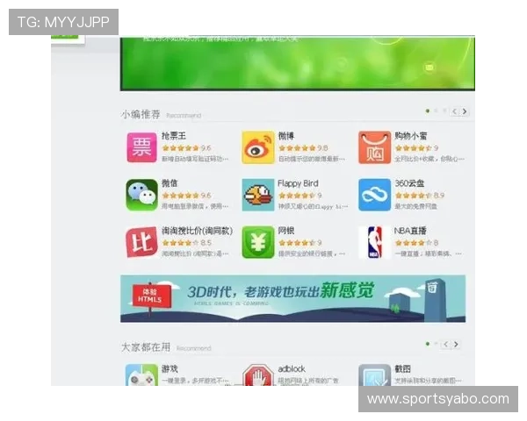This screenshot has width=527, height=421.
Task: Open the 购物小蜜 orange shopping bag icon
Action: pos(374,147)
